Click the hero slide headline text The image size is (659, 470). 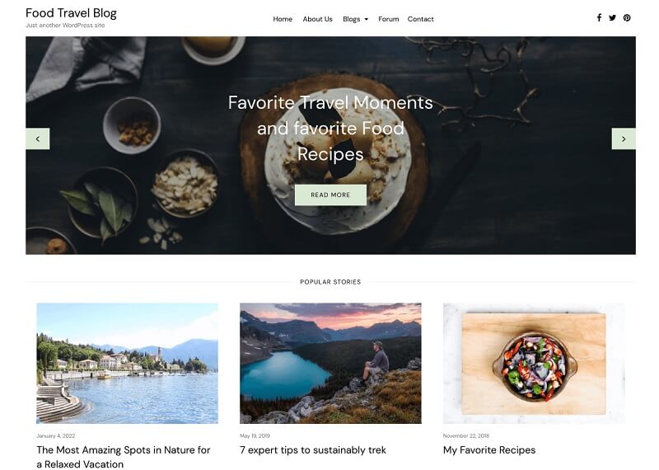330,129
